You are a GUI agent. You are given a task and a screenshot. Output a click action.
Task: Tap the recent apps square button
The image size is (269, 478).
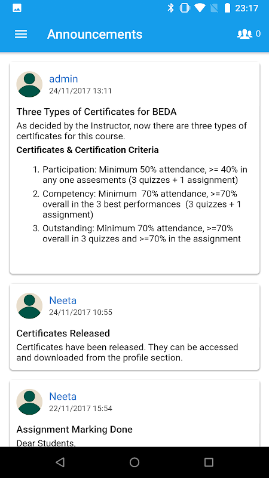coord(209,462)
